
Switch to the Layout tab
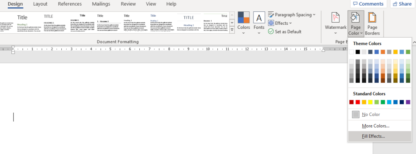tap(40, 4)
